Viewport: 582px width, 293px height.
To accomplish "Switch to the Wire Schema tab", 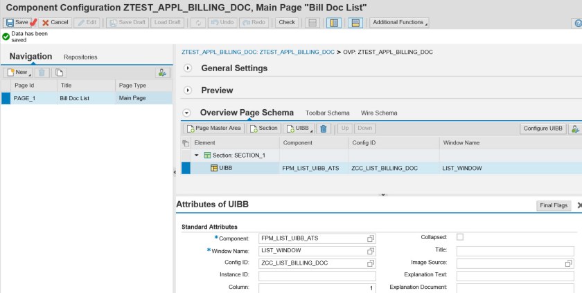I will 378,113.
